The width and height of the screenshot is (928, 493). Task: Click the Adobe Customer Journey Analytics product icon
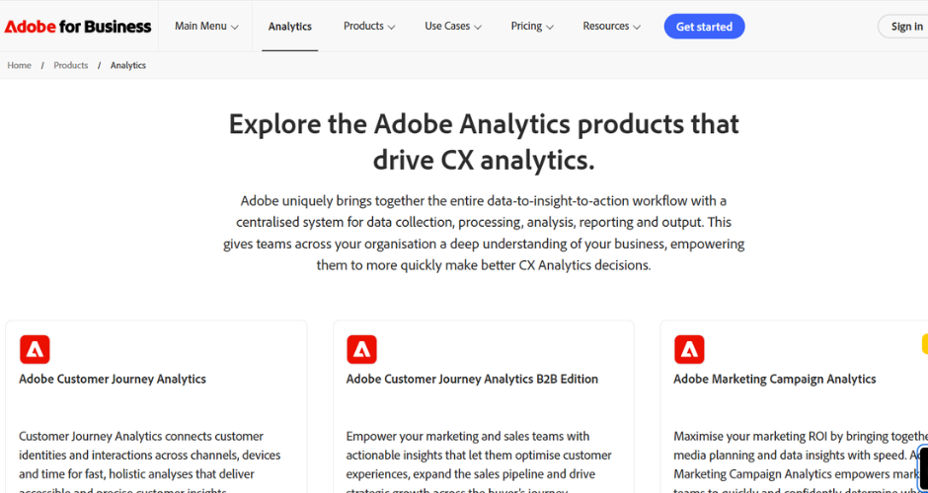35,349
